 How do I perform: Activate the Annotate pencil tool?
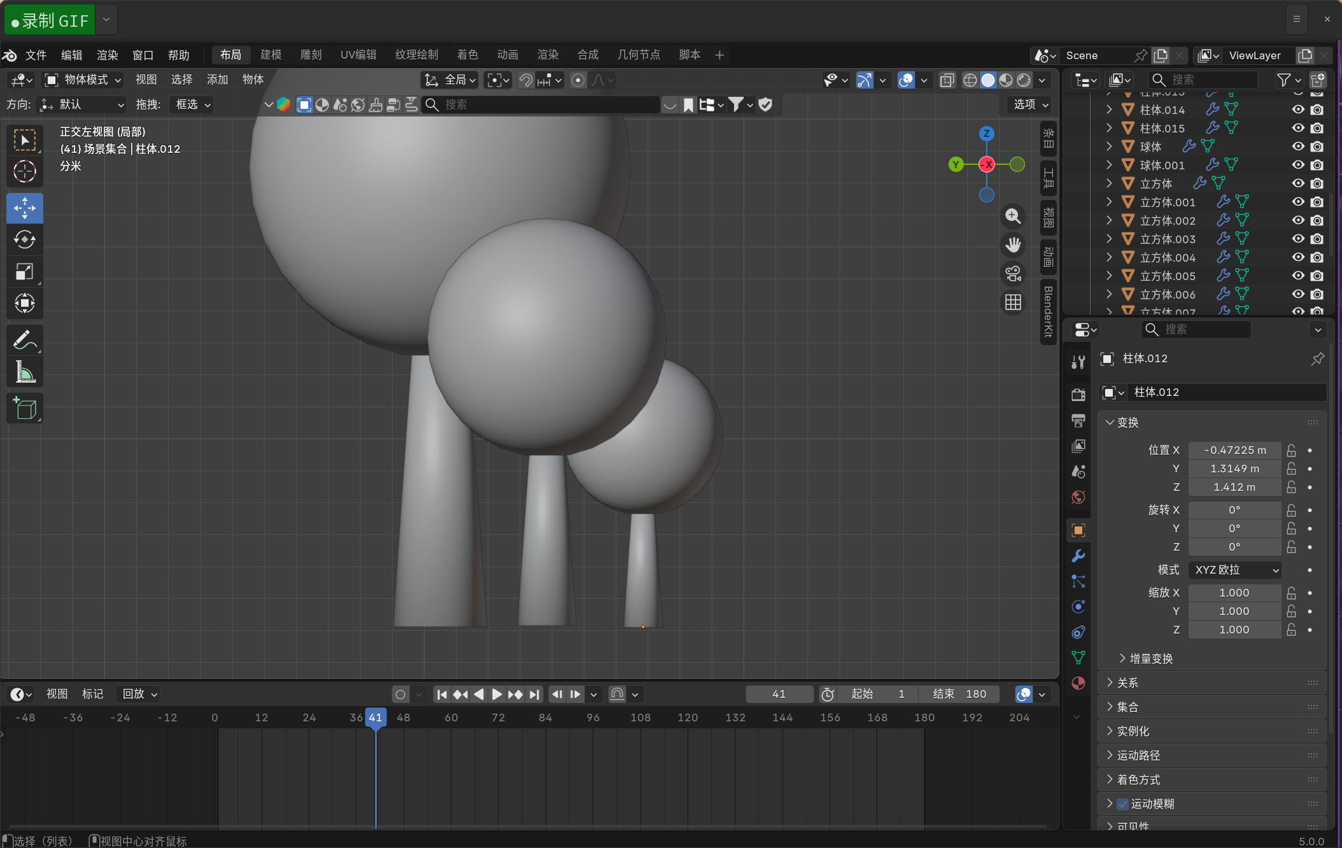click(x=25, y=340)
